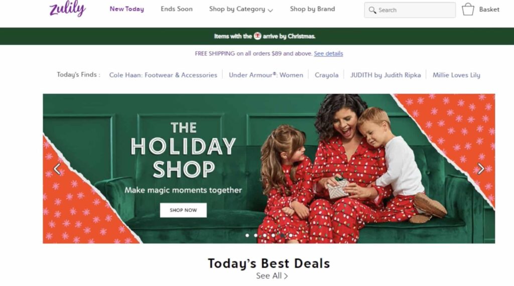
Task: Click the SHOP NOW button
Action: click(183, 210)
